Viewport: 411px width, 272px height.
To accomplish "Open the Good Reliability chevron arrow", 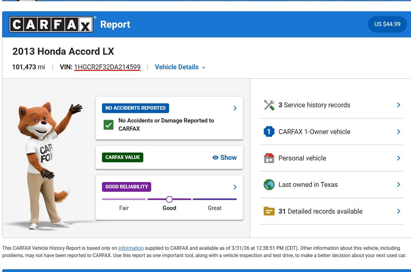I will pyautogui.click(x=235, y=187).
